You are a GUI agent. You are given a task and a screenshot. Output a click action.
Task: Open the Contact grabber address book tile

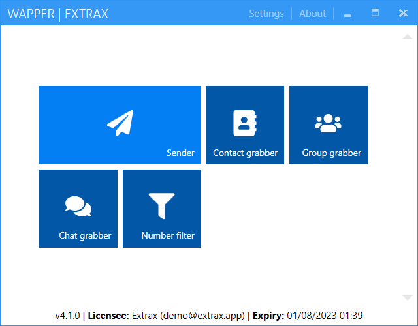(x=245, y=125)
